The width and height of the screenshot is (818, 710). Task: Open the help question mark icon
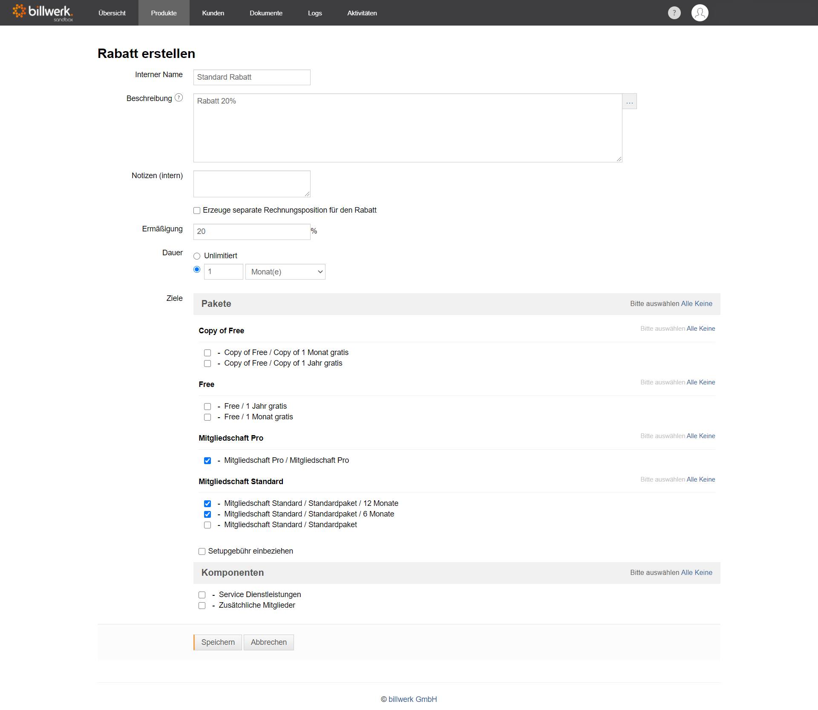point(674,13)
